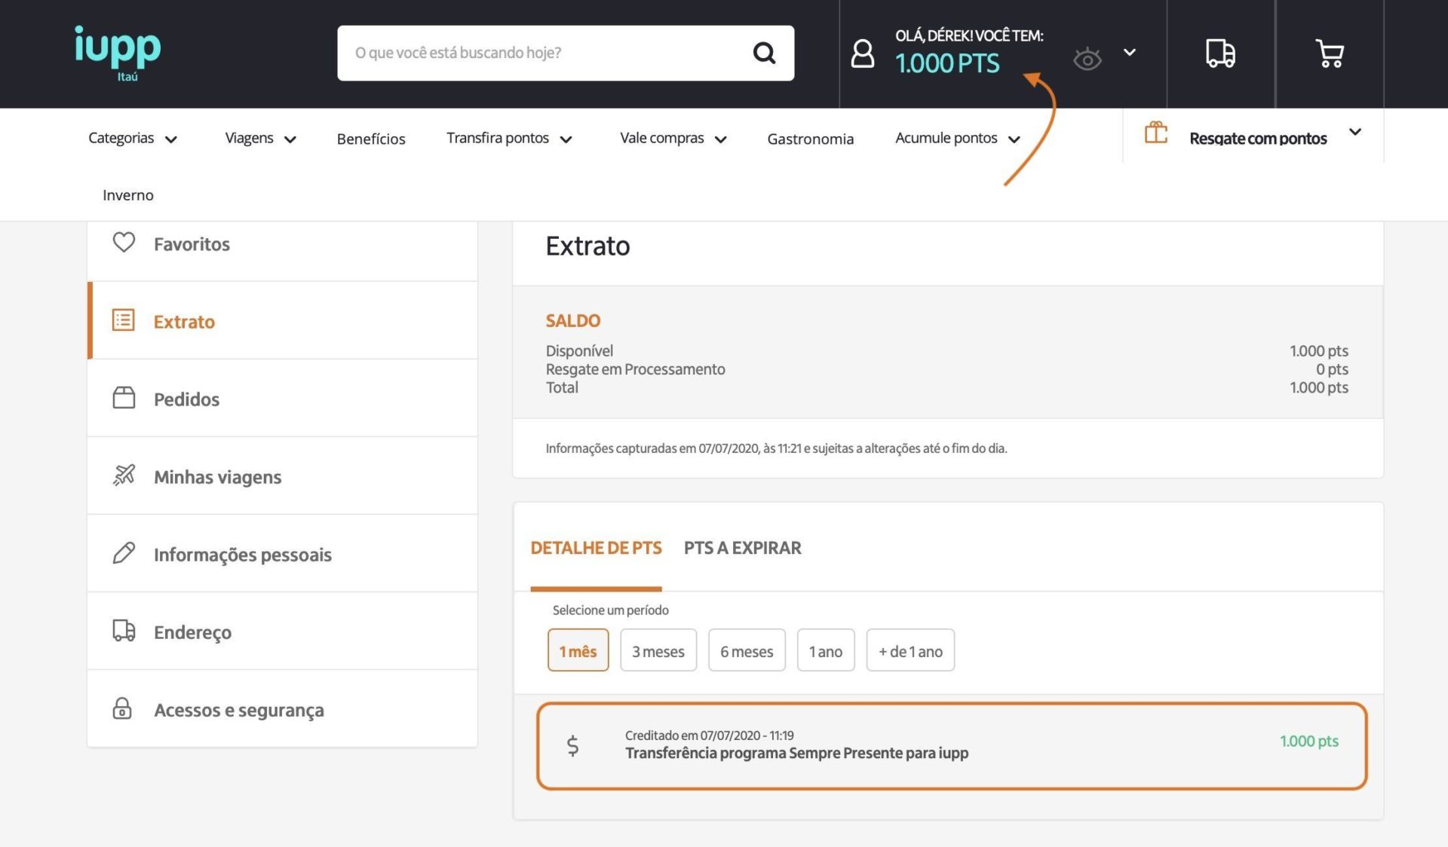
Task: Click the search magnifier icon
Action: click(x=764, y=53)
